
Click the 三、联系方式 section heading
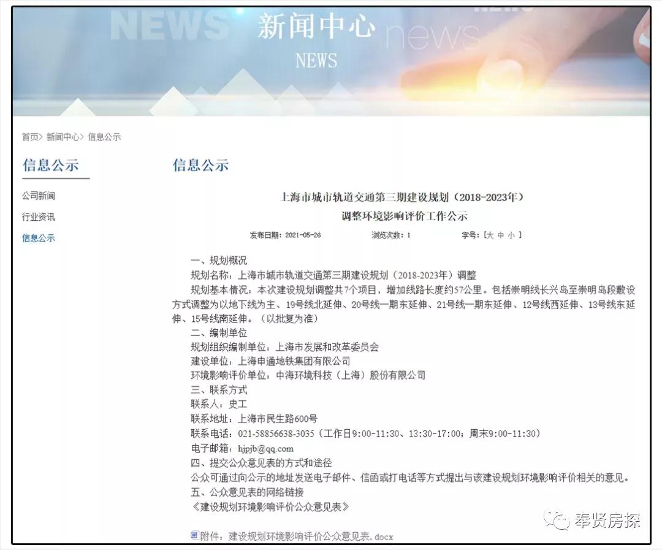219,390
